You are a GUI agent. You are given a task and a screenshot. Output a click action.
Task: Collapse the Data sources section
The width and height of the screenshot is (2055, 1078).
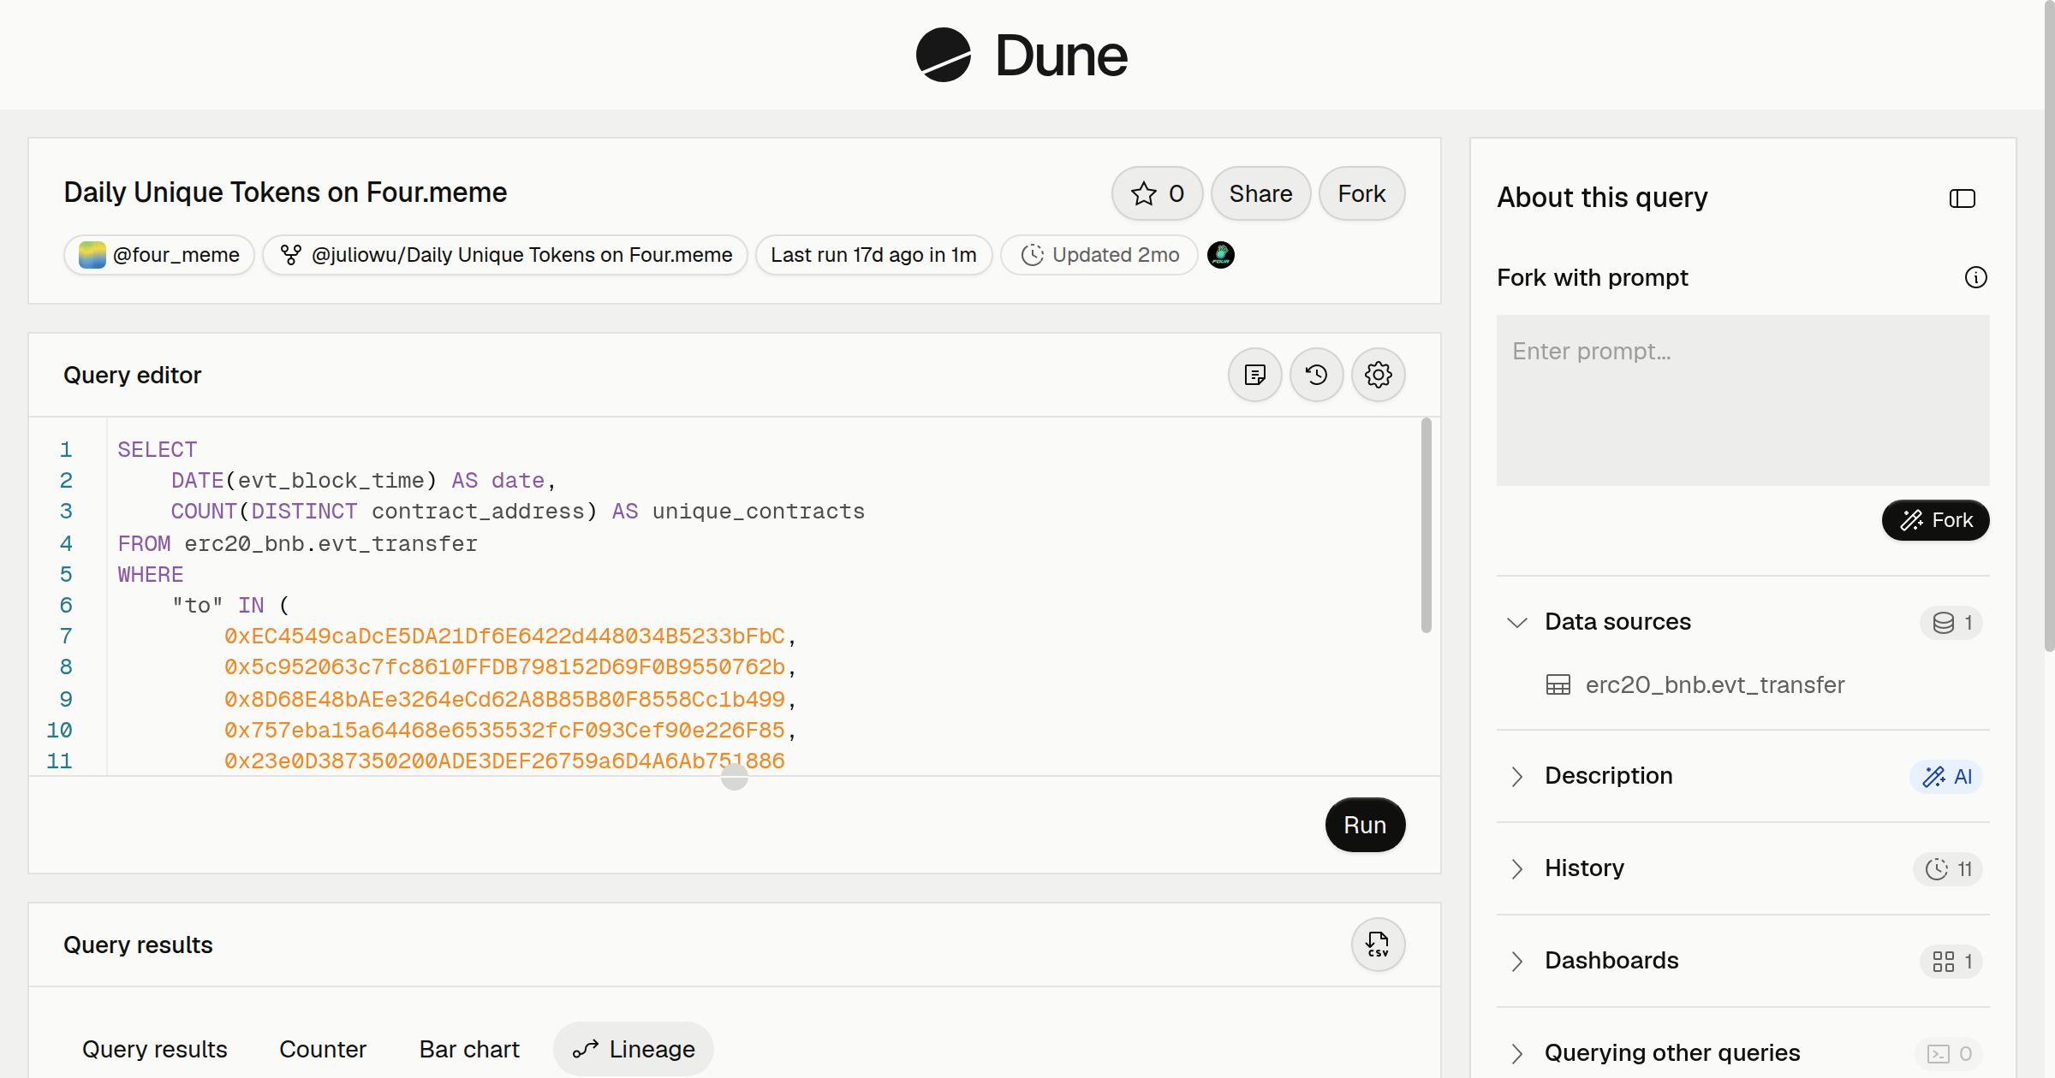tap(1516, 622)
